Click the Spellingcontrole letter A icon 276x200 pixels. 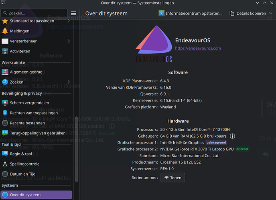click(x=5, y=164)
